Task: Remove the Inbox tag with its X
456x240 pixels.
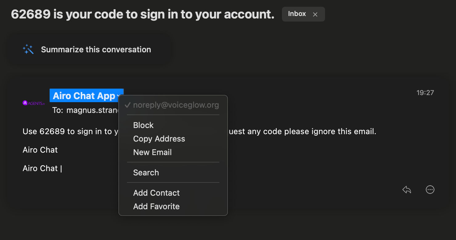Action: click(x=315, y=14)
